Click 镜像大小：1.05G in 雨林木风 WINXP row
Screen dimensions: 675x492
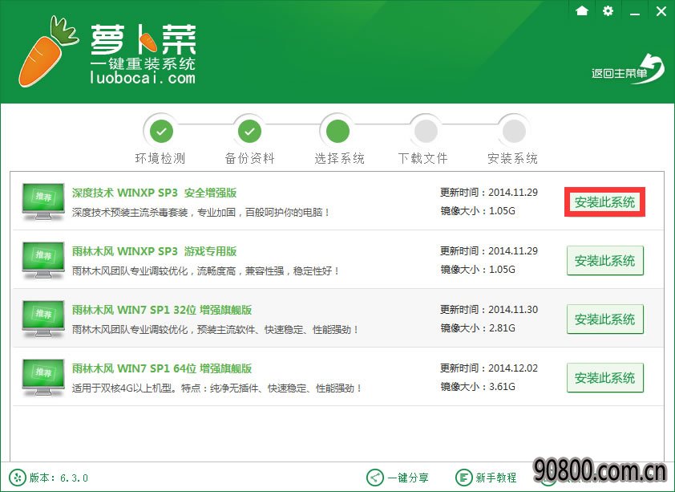click(x=478, y=269)
